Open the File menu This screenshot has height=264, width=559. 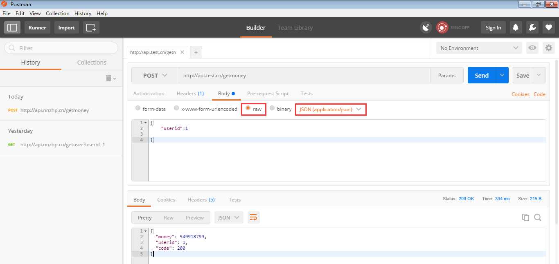click(x=7, y=13)
